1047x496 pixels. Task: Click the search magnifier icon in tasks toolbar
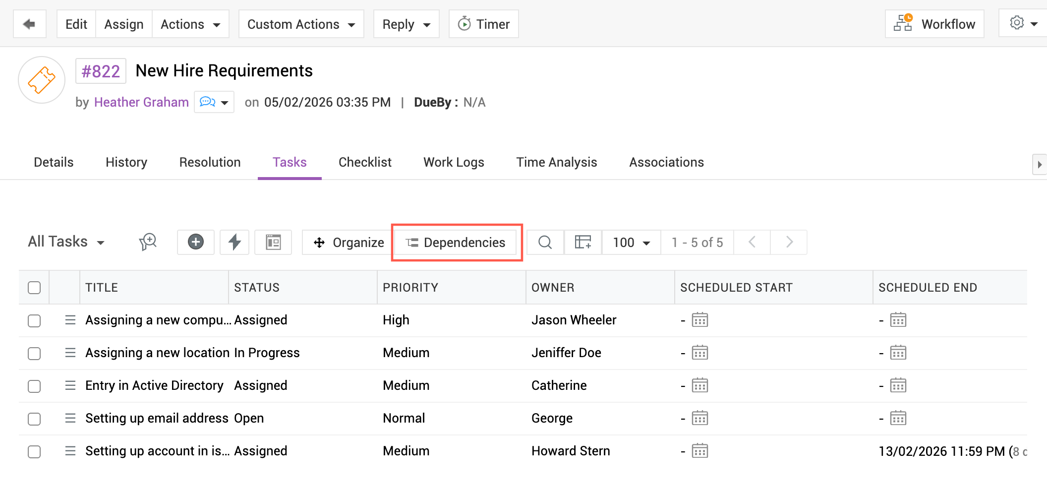[x=545, y=242]
